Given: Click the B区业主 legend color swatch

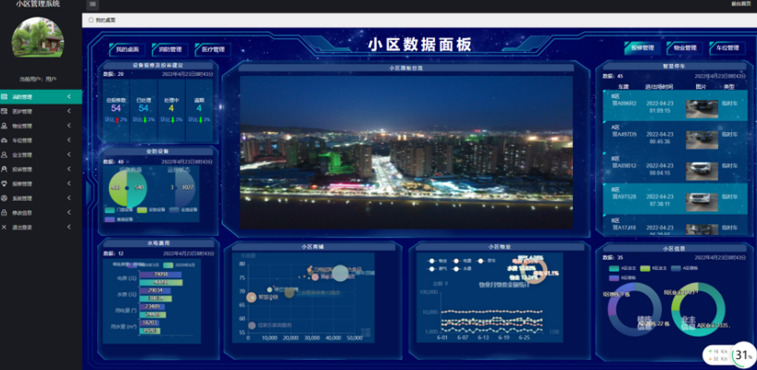Looking at the screenshot, I should click(x=645, y=268).
